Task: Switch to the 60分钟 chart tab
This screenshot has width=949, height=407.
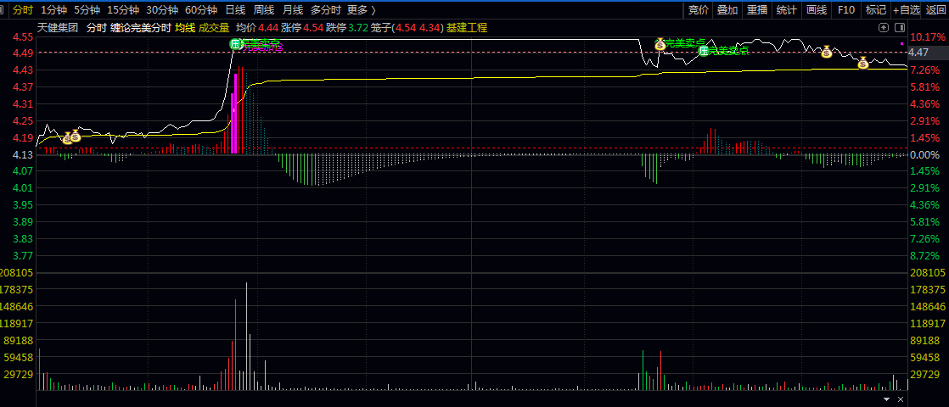Action: [201, 9]
